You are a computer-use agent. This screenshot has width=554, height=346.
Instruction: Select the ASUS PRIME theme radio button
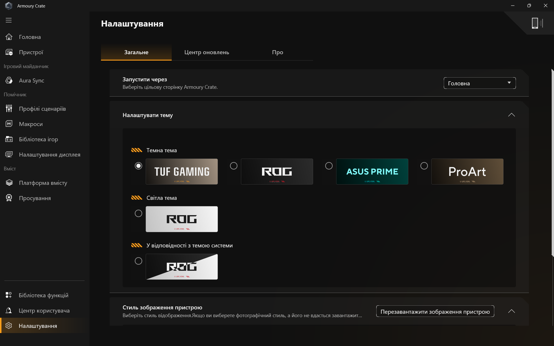(329, 166)
